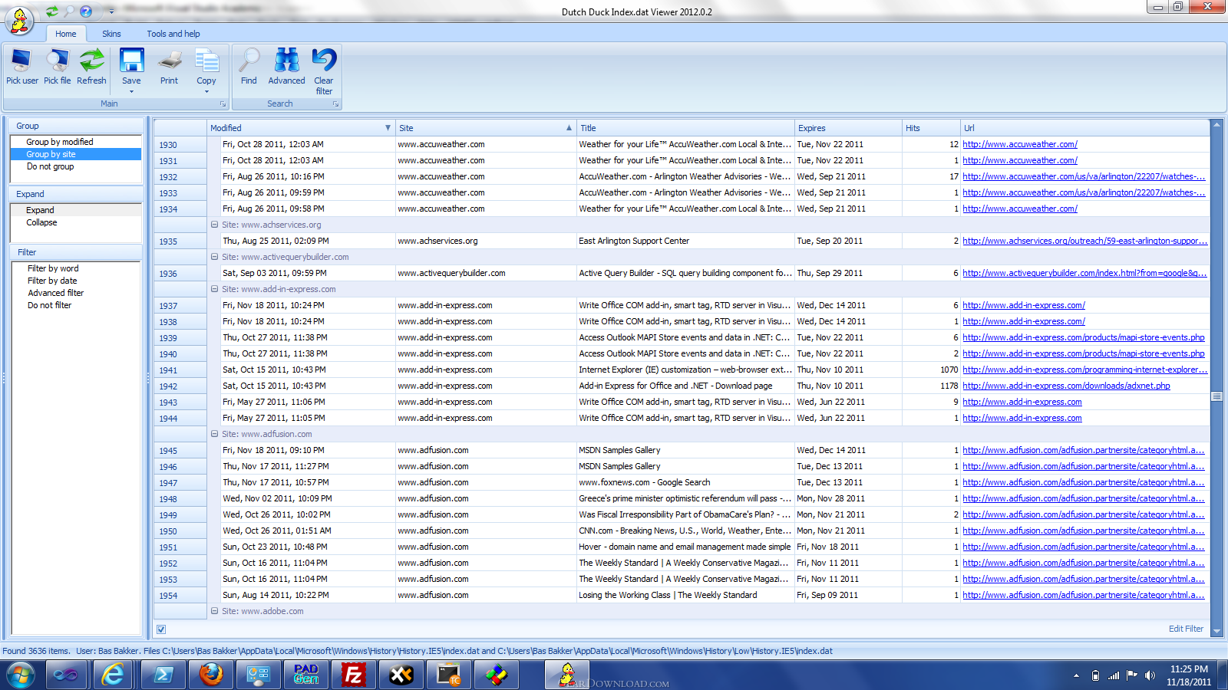Image resolution: width=1228 pixels, height=690 pixels.
Task: Click the Save disk icon
Action: click(131, 61)
